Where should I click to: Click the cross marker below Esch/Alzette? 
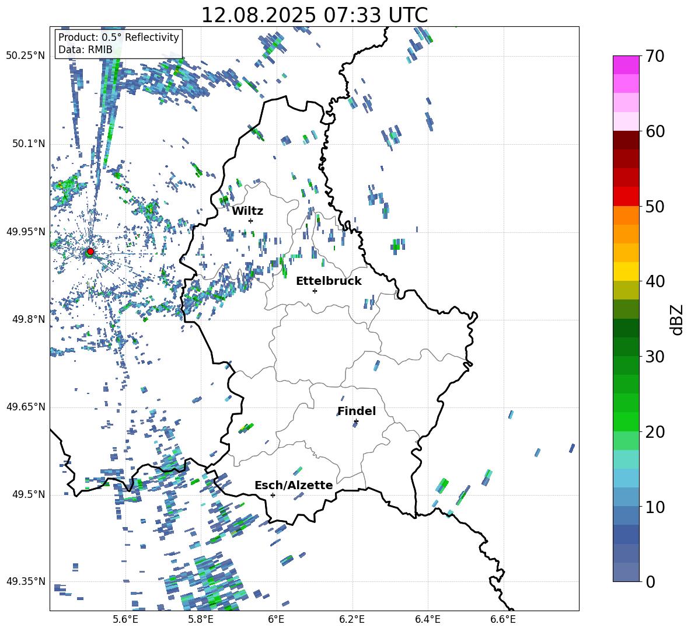(x=273, y=495)
